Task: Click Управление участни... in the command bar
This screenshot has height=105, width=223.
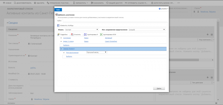Action: pyautogui.click(x=58, y=3)
